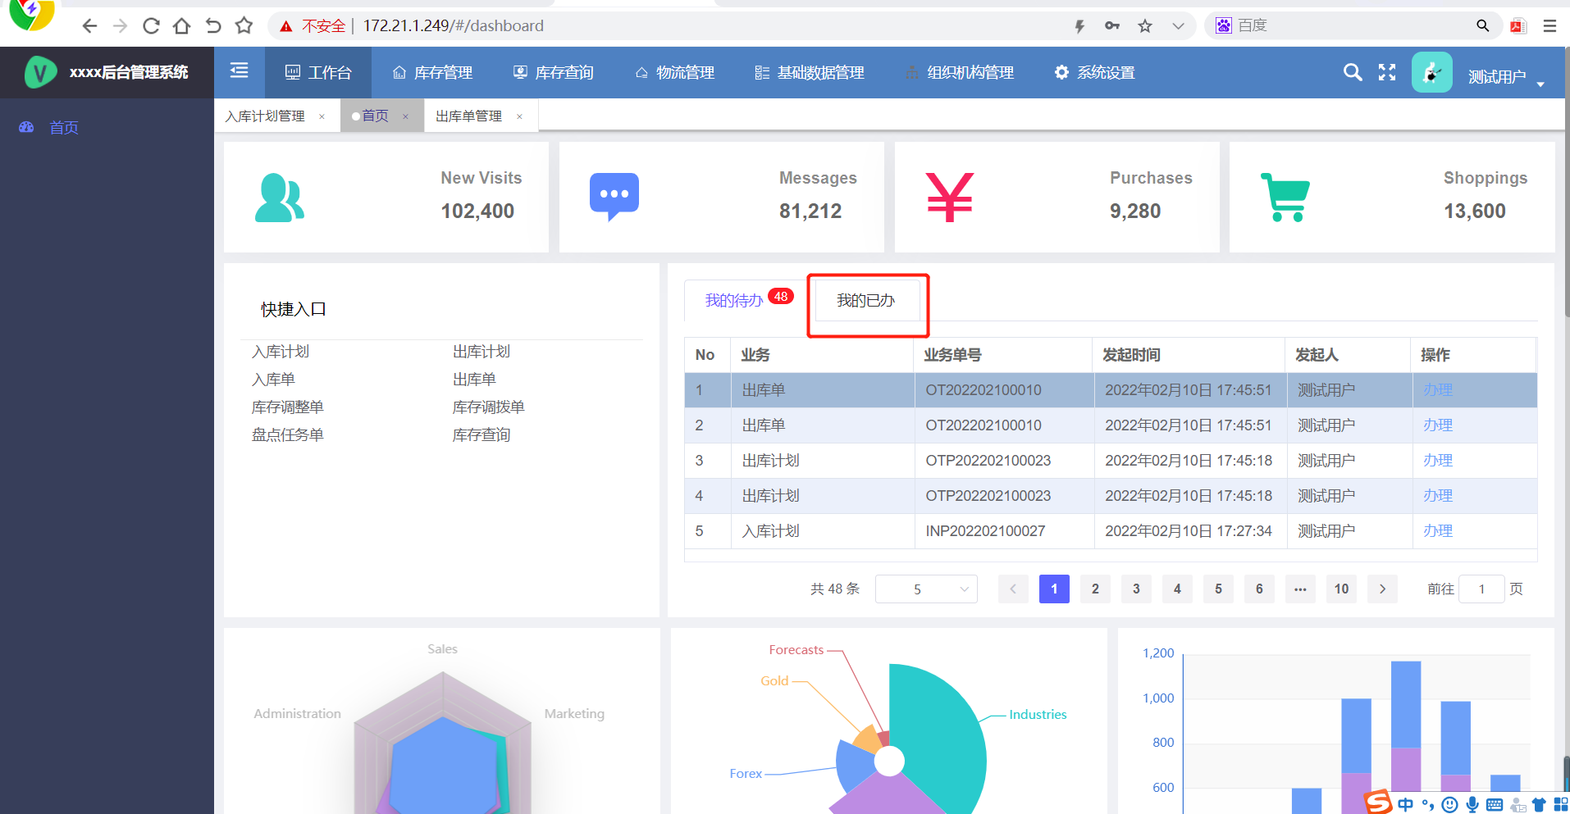
Task: Open the 基础数据管理 menu
Action: pyautogui.click(x=810, y=72)
